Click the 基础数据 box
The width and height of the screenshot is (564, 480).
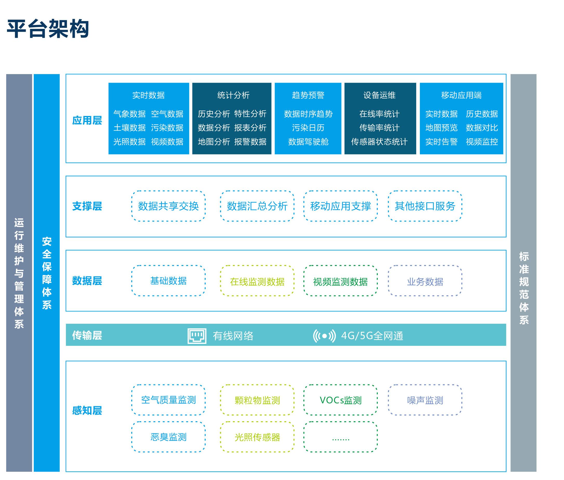(168, 281)
